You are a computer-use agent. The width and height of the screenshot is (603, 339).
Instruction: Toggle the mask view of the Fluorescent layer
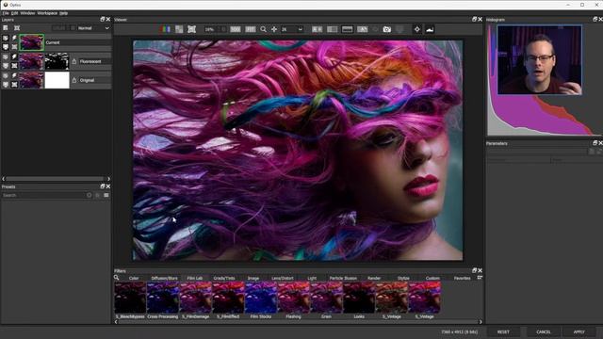(6, 66)
